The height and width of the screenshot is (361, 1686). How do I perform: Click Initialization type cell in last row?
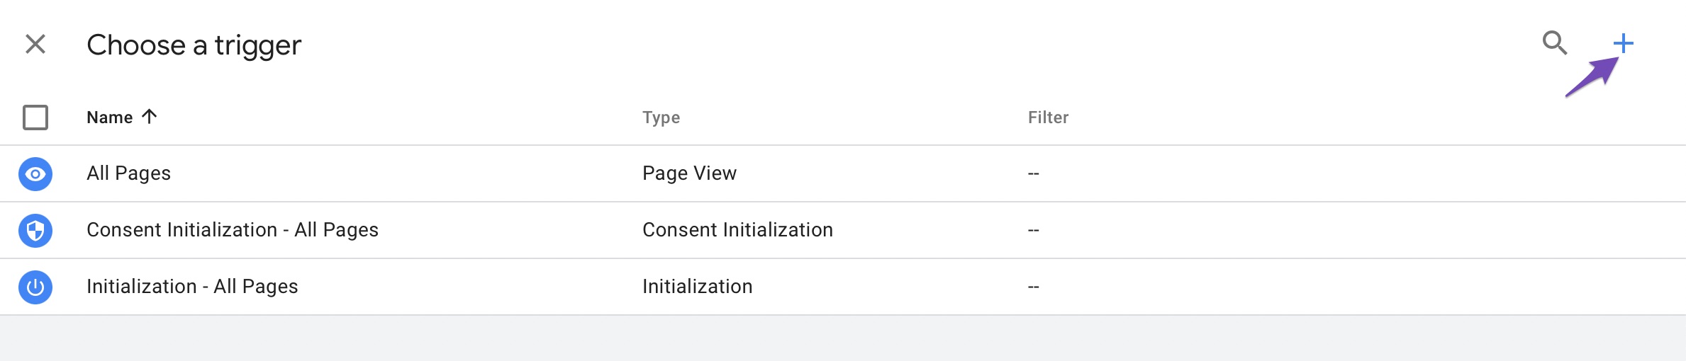[x=698, y=287]
